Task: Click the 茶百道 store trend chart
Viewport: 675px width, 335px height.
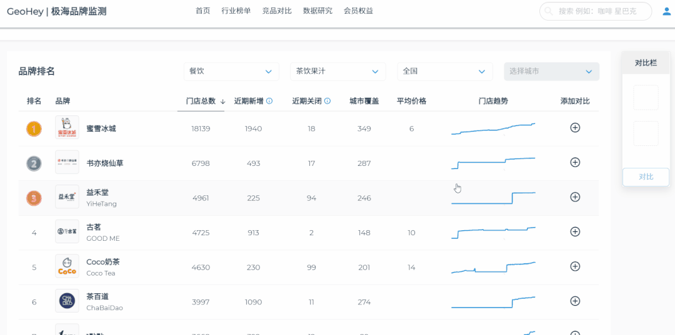Action: 493,303
